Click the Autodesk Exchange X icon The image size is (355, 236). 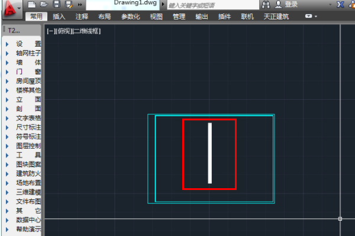[x=340, y=4]
